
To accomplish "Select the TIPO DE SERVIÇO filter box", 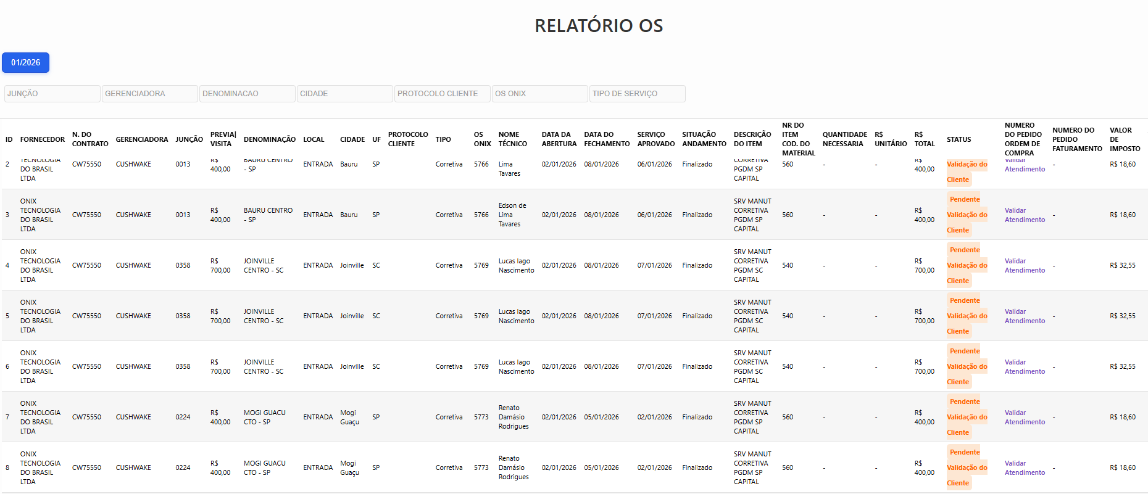I will 637,94.
